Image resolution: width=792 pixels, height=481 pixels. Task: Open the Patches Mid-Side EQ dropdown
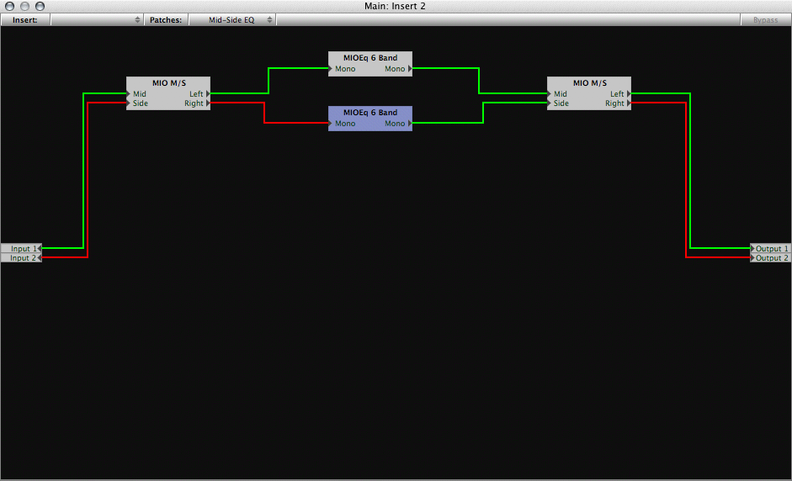click(x=232, y=19)
